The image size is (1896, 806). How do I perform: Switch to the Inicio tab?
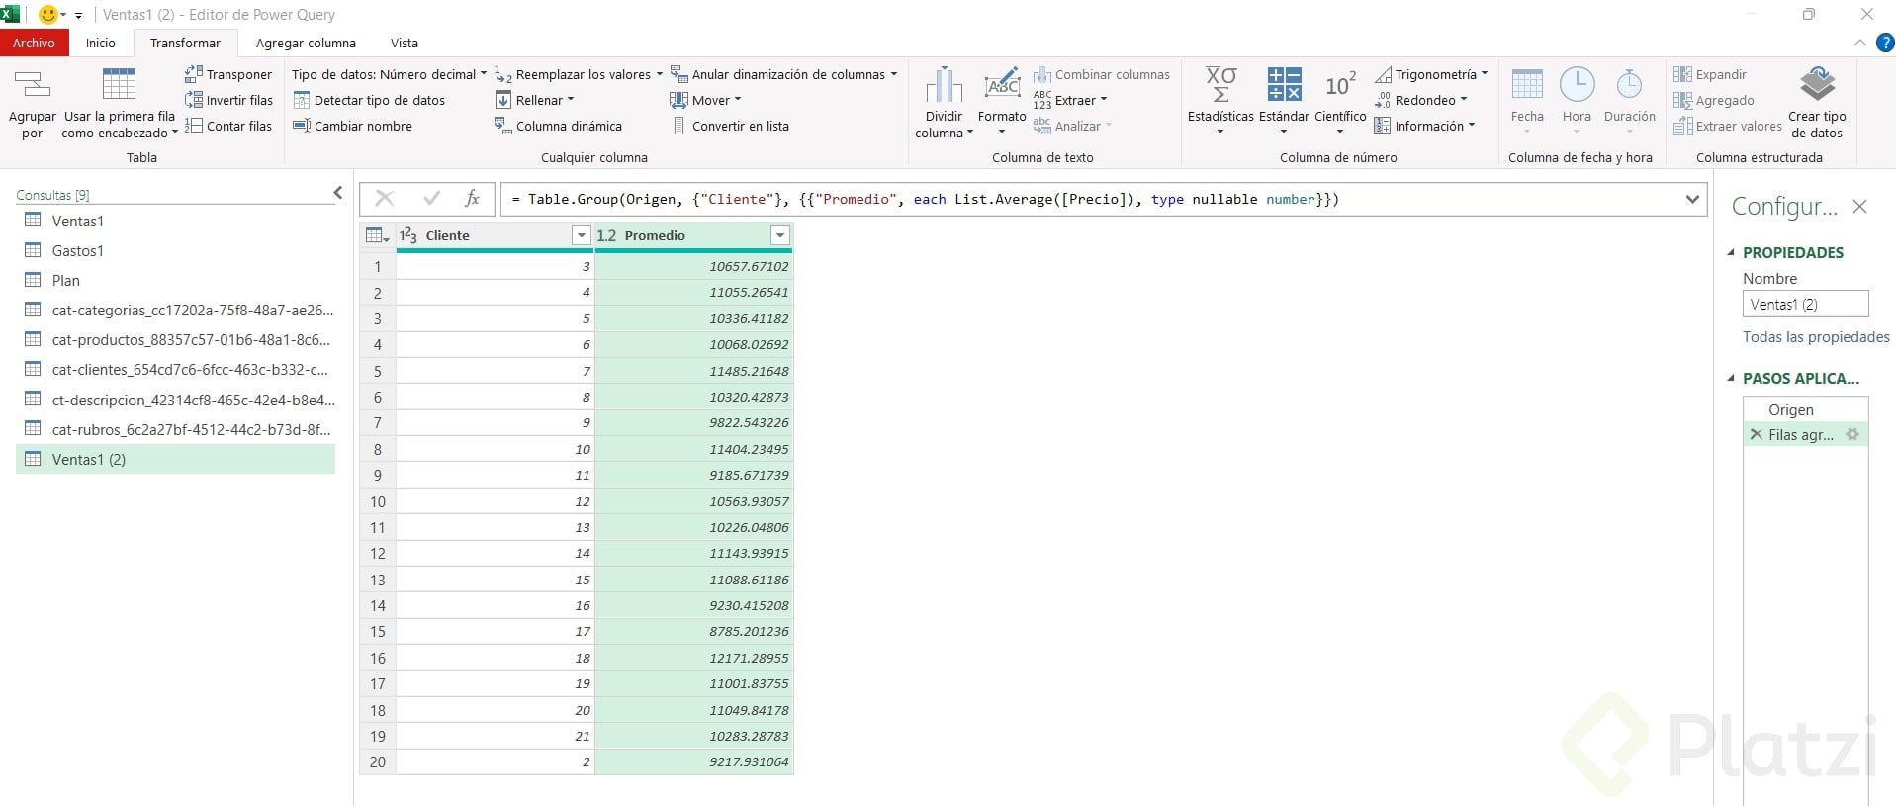[x=100, y=43]
